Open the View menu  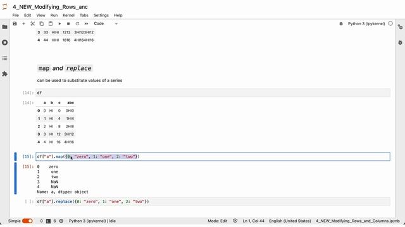click(x=40, y=15)
